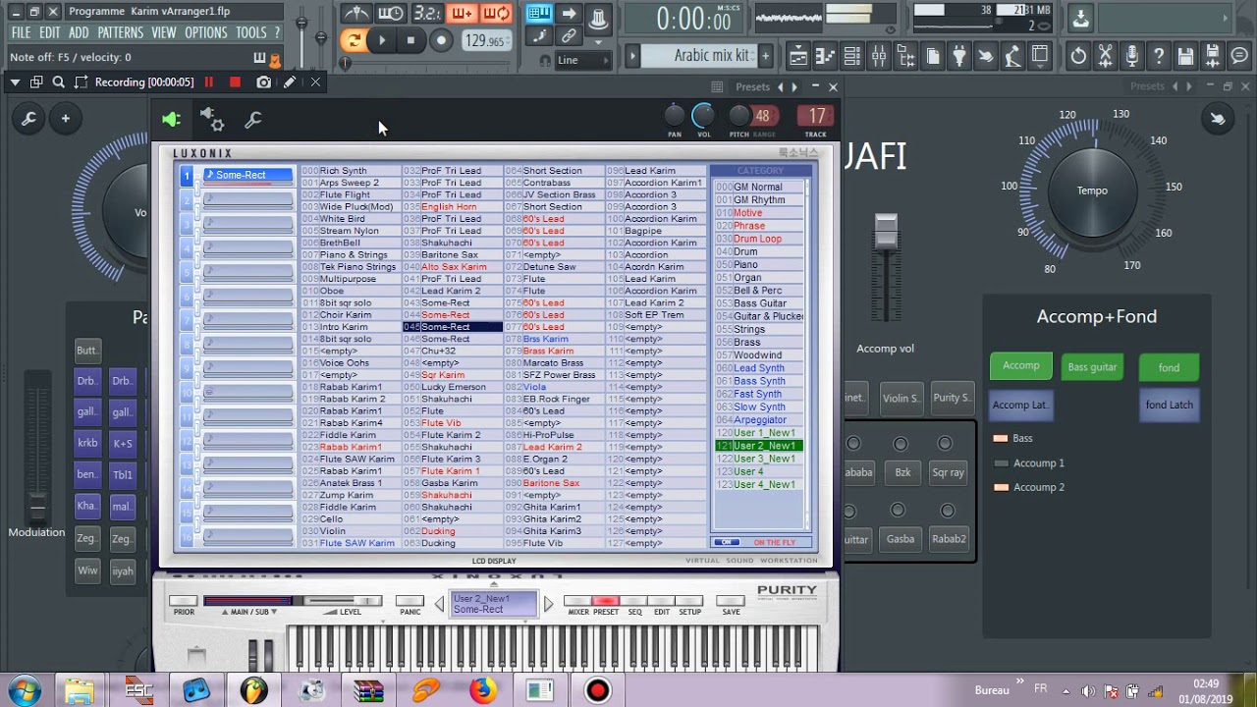This screenshot has height=707, width=1257.
Task: Click the tap tempo icon
Action: pyautogui.click(x=985, y=57)
